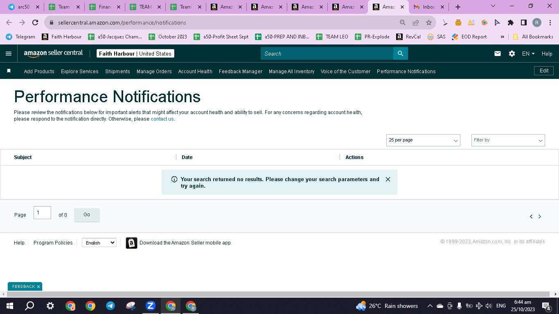
Task: Click the zoom magnifier icon in address bar
Action: click(x=403, y=23)
